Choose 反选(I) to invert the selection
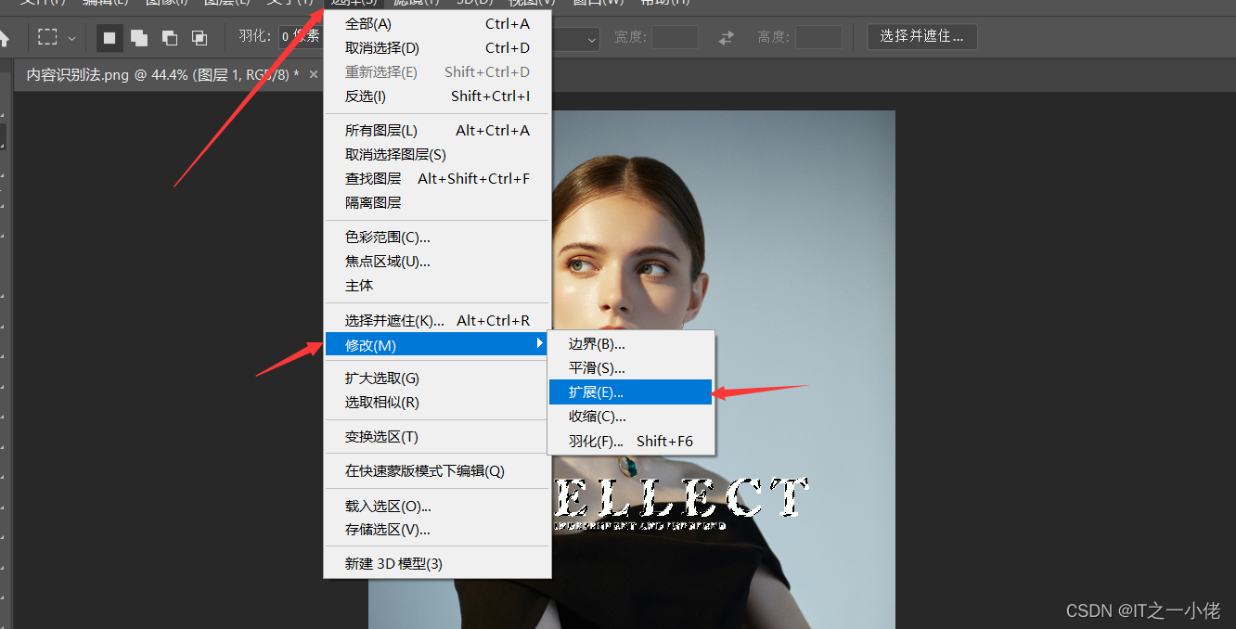This screenshot has width=1236, height=629. pyautogui.click(x=437, y=96)
